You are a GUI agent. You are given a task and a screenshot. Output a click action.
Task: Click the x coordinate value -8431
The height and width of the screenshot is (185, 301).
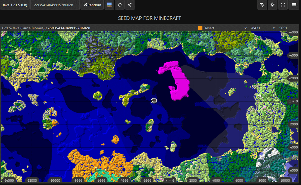[x=255, y=28]
